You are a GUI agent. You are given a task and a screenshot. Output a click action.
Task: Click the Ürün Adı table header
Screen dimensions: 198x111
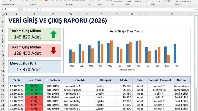tap(79, 80)
